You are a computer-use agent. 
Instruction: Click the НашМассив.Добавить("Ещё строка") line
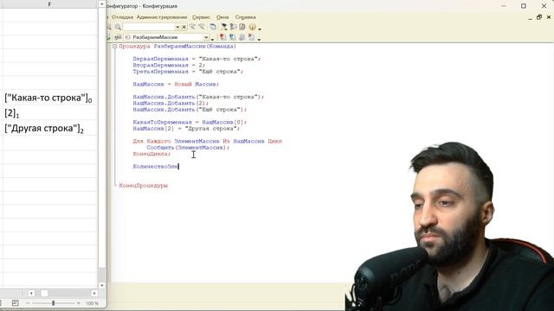click(x=190, y=110)
